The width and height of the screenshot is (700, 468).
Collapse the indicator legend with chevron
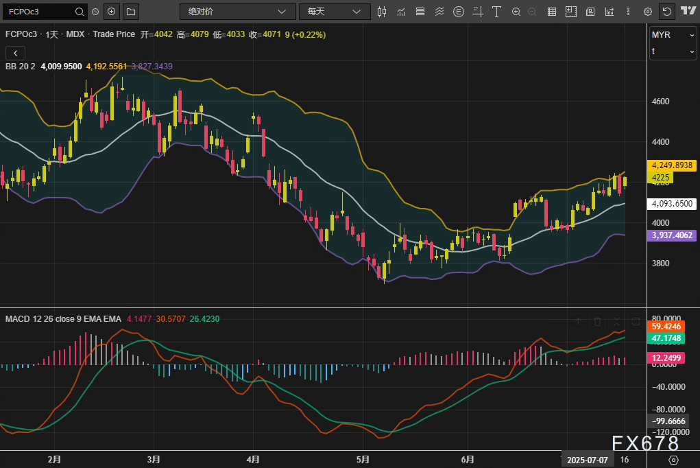[15, 53]
